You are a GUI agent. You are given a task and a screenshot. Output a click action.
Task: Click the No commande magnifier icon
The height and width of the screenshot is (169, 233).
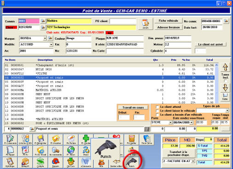56,151
